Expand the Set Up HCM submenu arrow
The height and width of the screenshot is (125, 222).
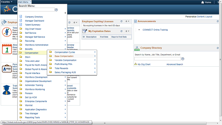pyautogui.click(x=65, y=97)
